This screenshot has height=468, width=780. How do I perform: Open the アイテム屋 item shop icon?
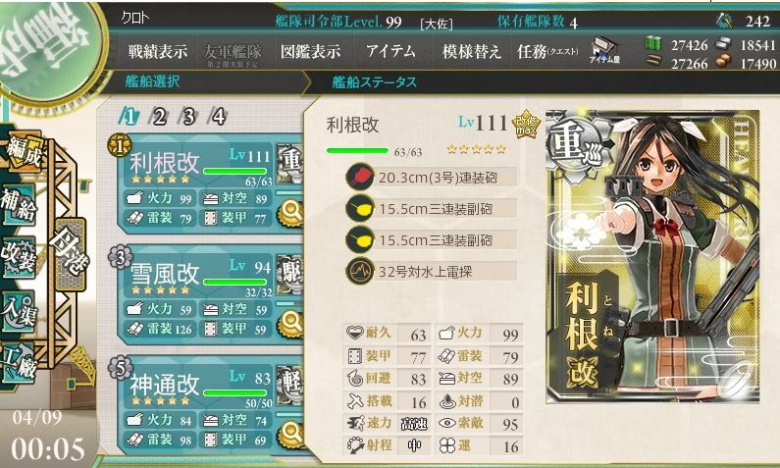pos(605,51)
